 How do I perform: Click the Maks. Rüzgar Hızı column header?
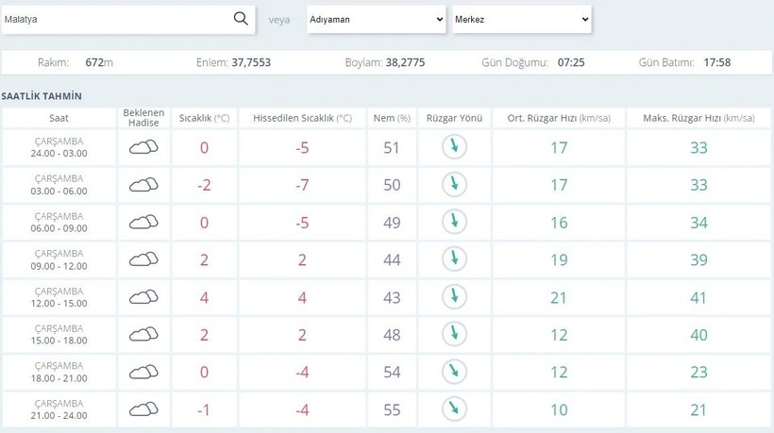698,118
